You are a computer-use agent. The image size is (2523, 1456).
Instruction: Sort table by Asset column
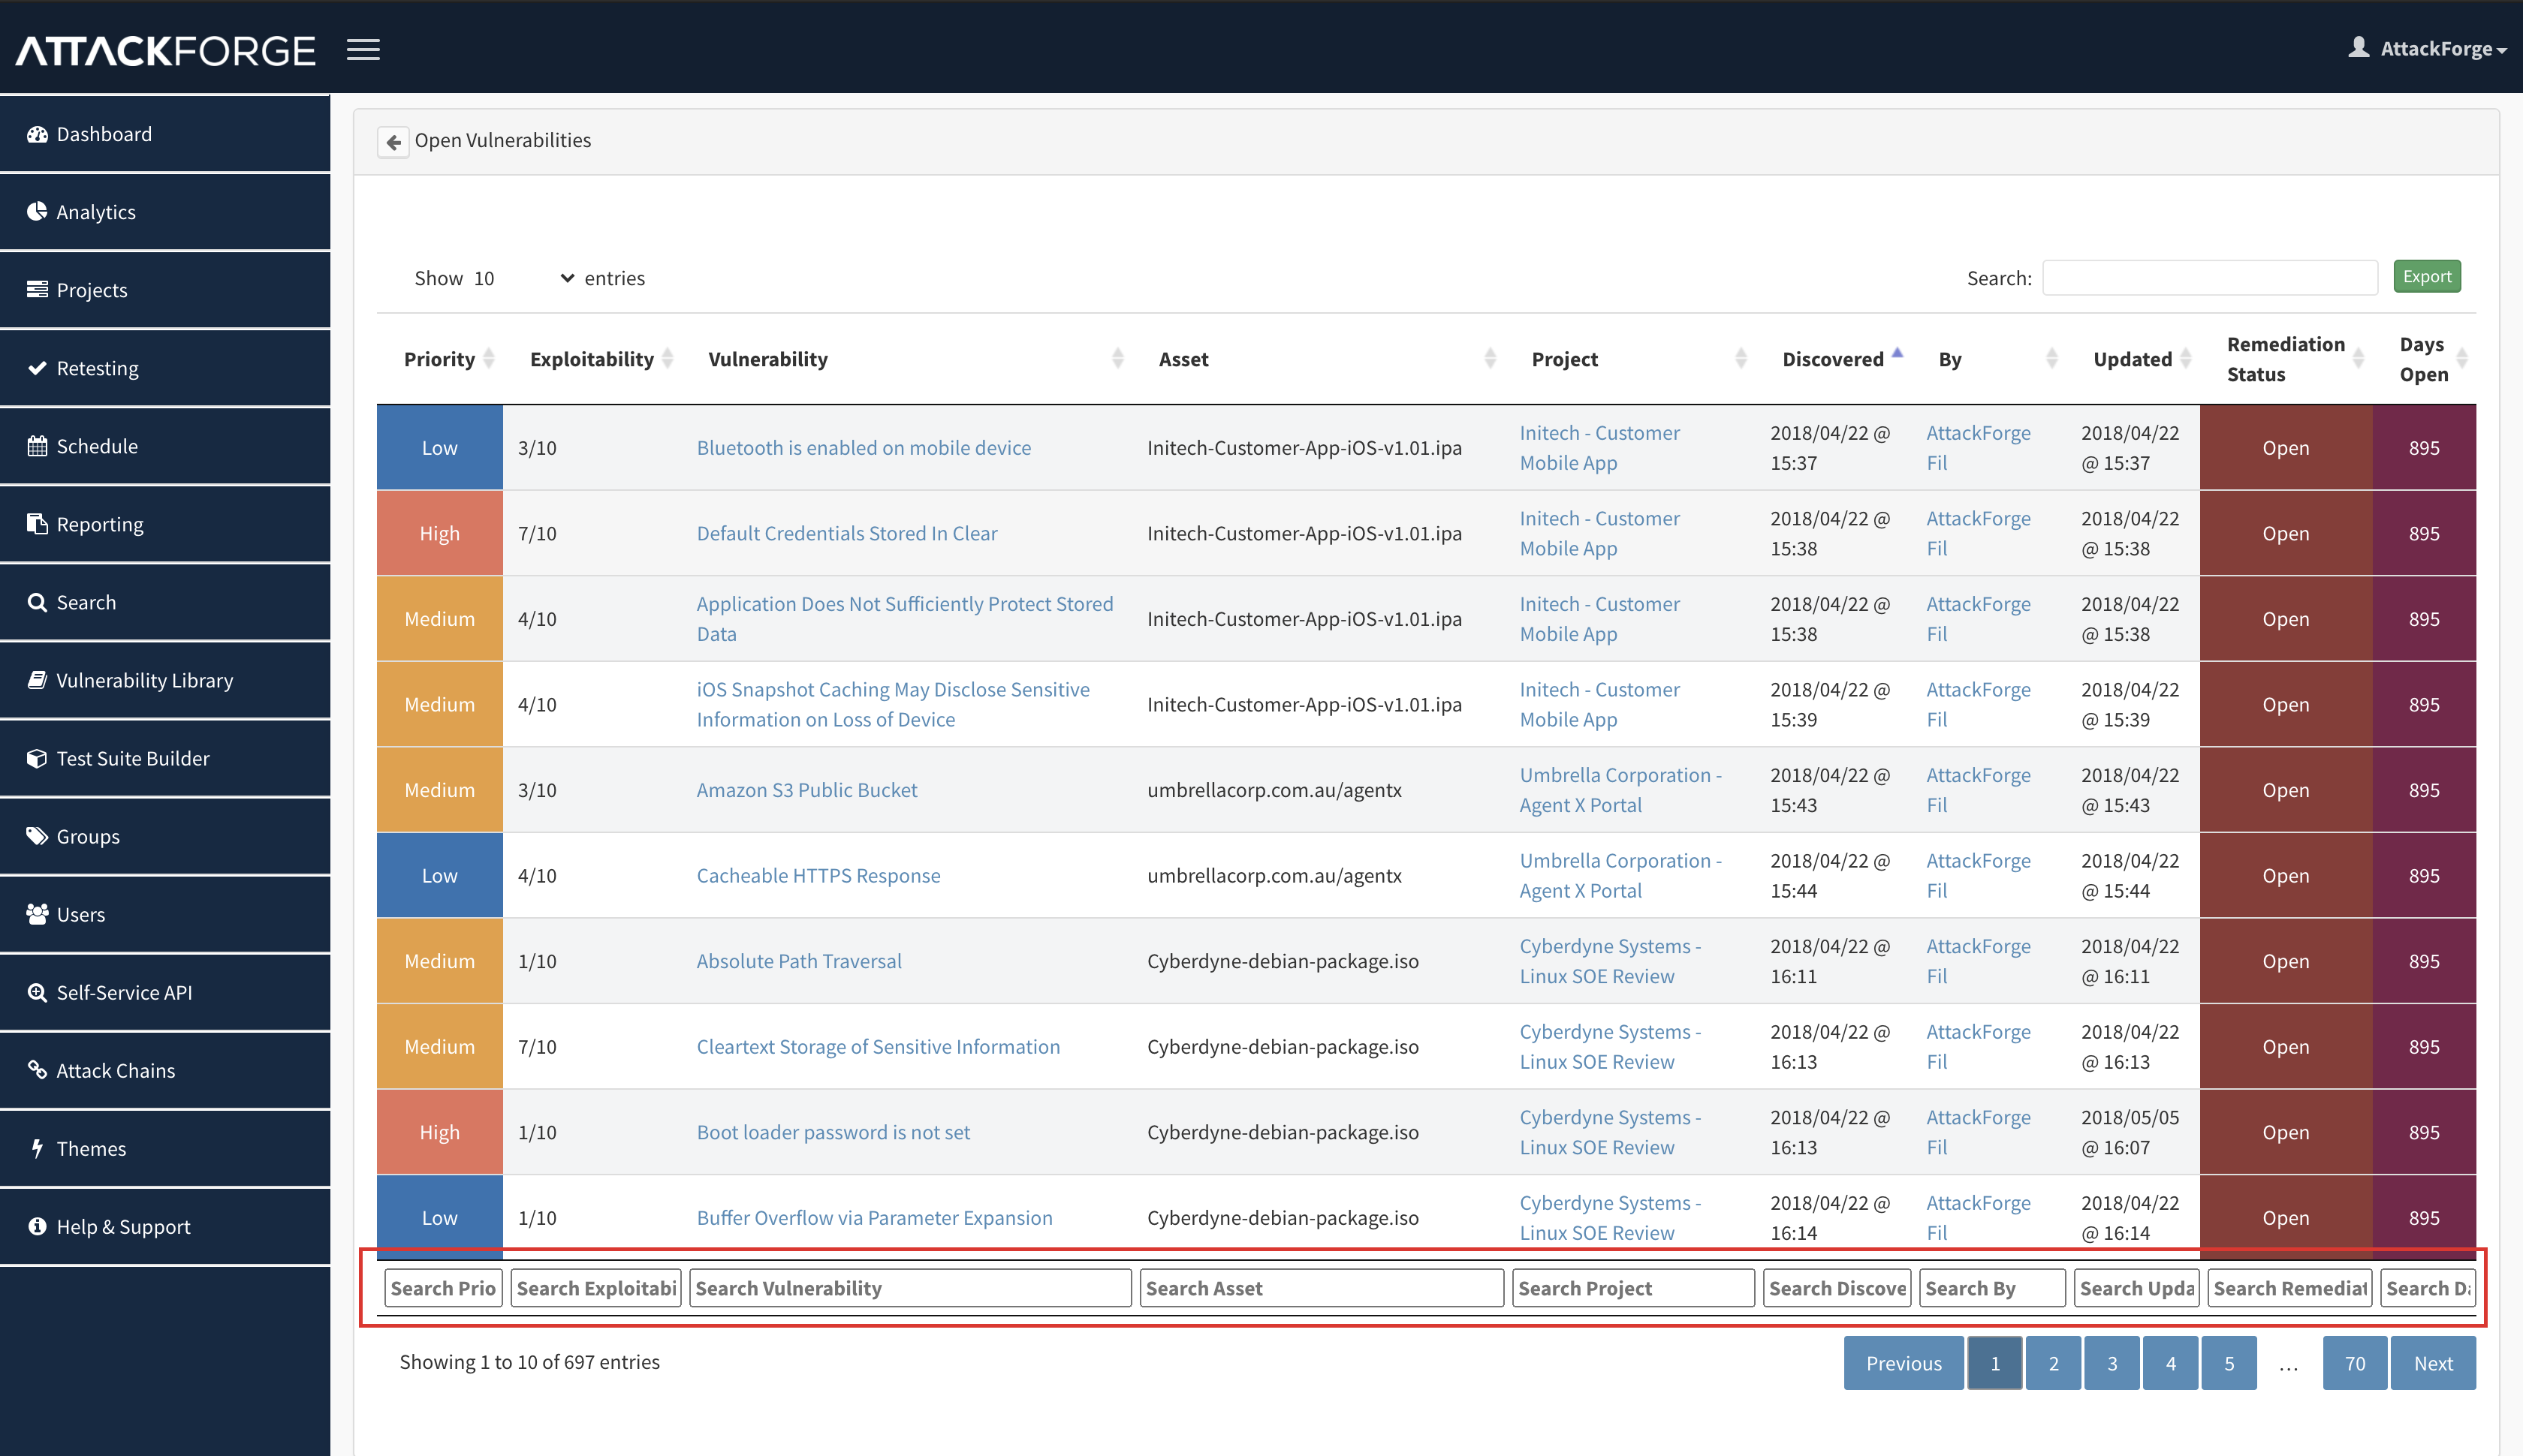click(x=1328, y=359)
